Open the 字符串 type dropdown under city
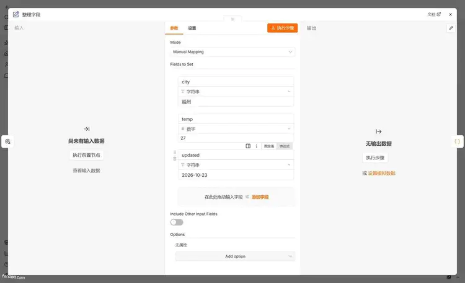 (236, 91)
